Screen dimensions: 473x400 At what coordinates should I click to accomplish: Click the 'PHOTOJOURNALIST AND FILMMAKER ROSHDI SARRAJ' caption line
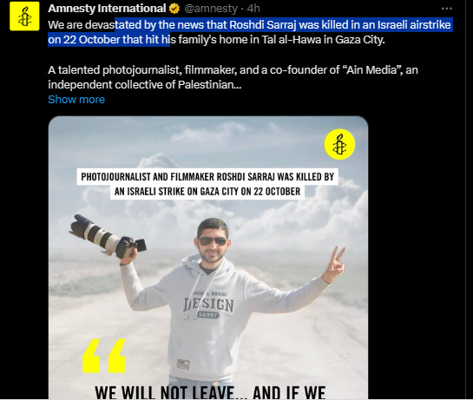pyautogui.click(x=207, y=176)
